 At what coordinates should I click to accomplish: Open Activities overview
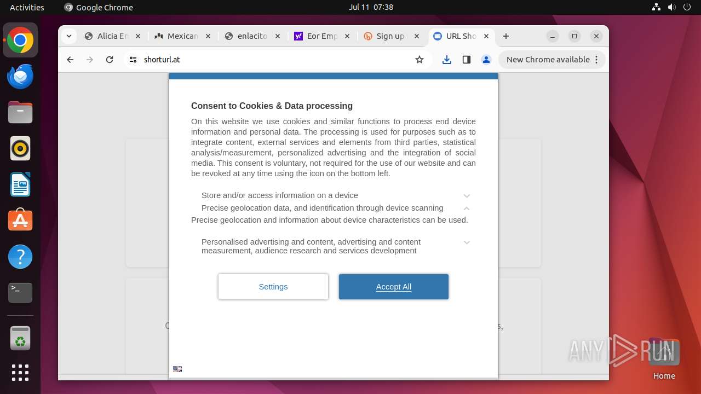click(x=27, y=7)
